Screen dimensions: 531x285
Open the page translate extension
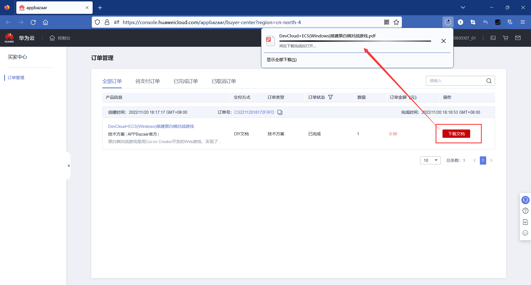point(510,22)
